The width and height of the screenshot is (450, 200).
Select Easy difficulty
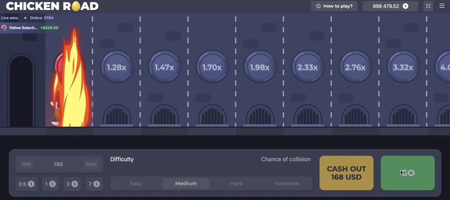click(x=136, y=183)
